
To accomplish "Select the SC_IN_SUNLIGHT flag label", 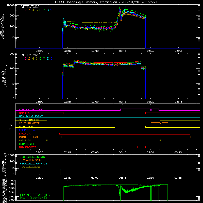I will [x=29, y=120].
